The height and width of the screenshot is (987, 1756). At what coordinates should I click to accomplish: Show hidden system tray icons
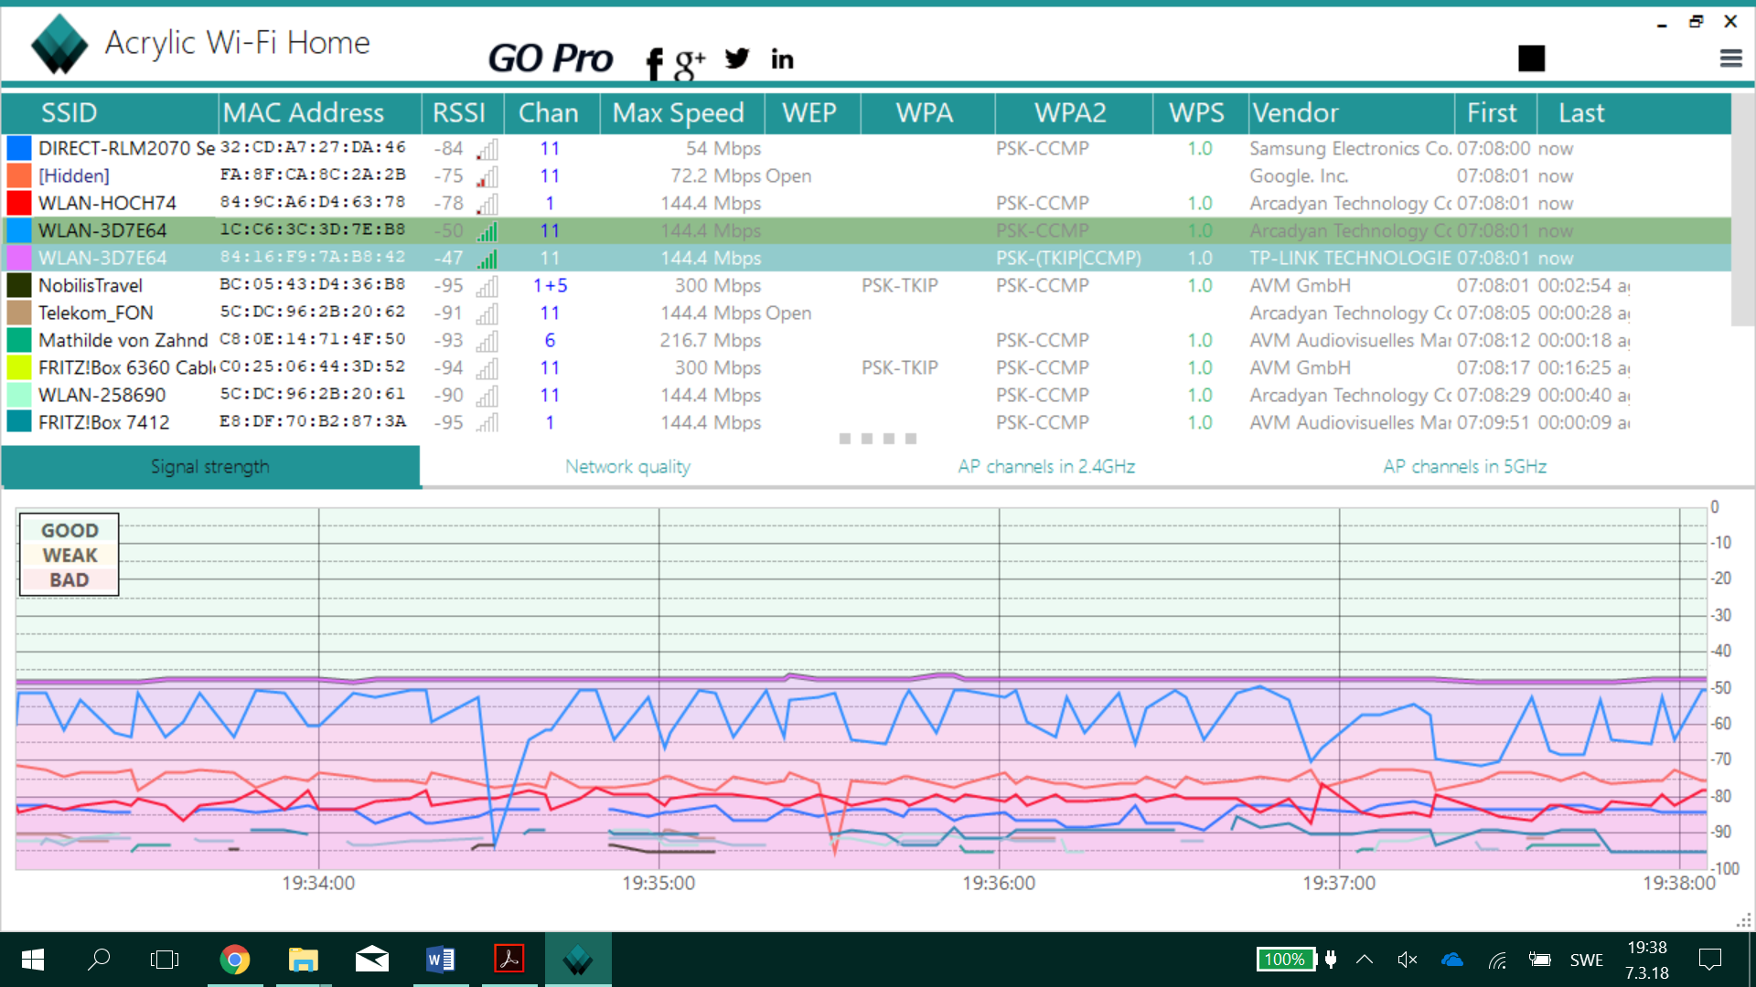(x=1365, y=960)
